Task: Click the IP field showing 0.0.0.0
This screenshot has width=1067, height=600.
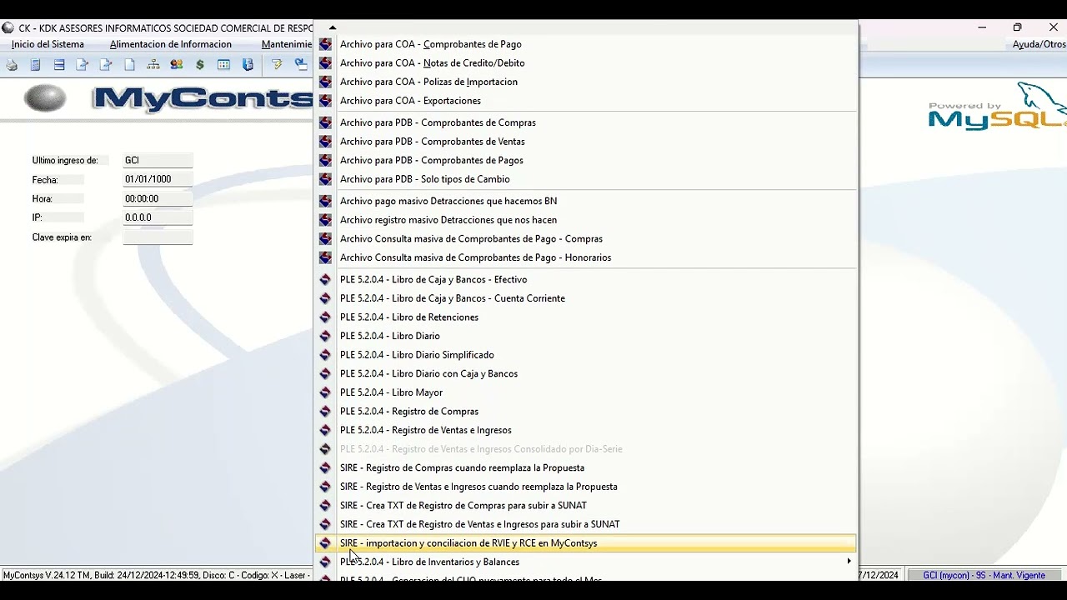Action: 158,217
